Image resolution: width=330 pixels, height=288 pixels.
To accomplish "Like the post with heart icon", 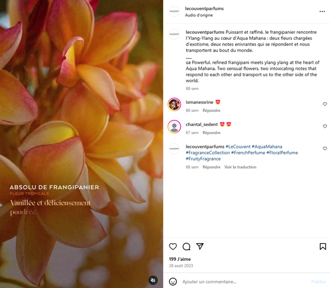I will coord(173,247).
